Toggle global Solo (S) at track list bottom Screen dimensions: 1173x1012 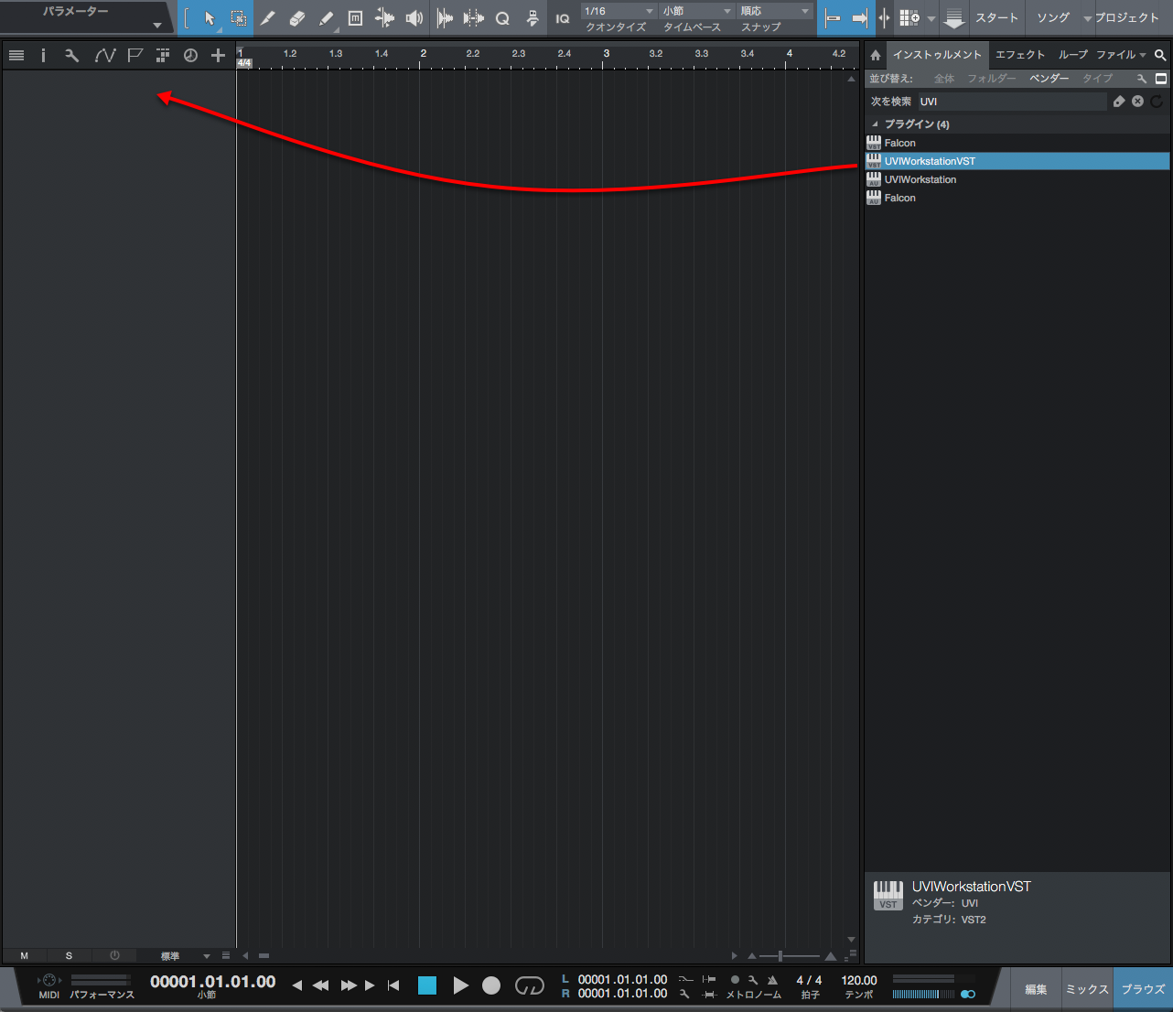click(69, 956)
